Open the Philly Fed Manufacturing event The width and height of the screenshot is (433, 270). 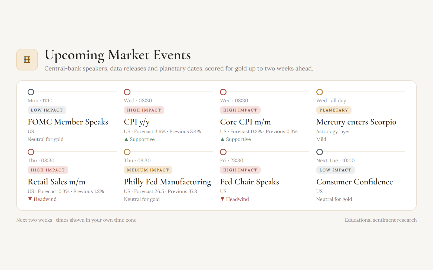pyautogui.click(x=168, y=182)
